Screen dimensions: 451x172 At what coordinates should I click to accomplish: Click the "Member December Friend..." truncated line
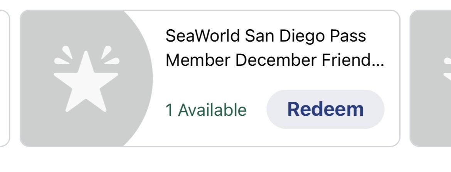tap(274, 60)
